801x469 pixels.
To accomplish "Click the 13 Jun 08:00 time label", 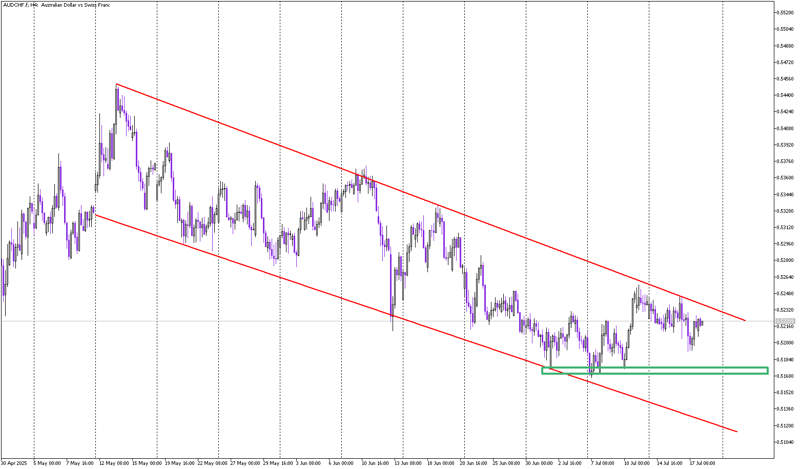I will 408,463.
